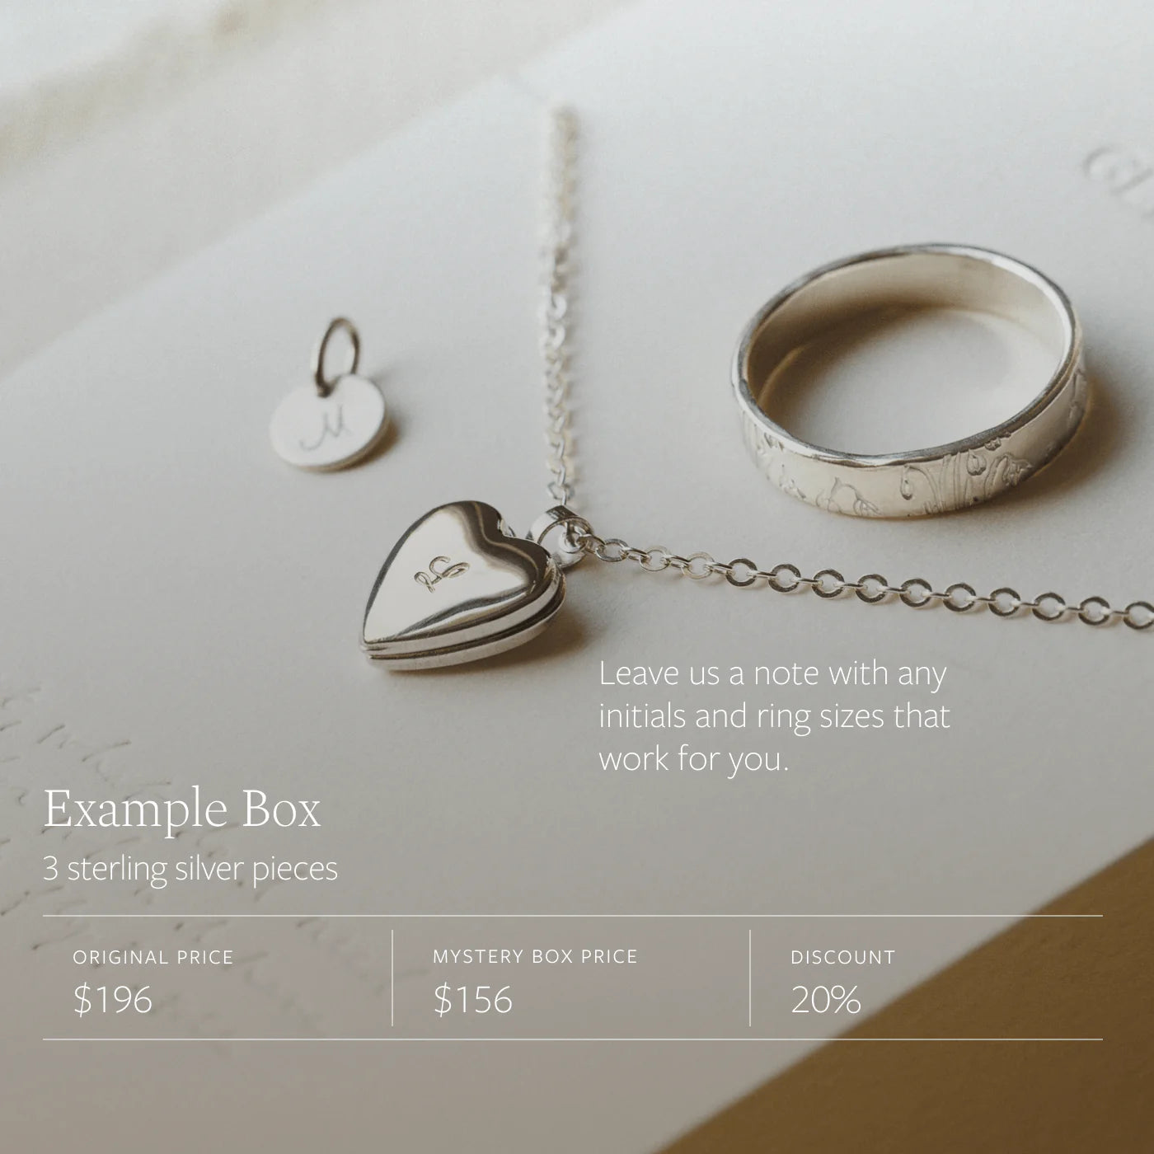The image size is (1154, 1154).
Task: Select the 3 sterling silver pieces subtitle
Action: click(x=190, y=869)
